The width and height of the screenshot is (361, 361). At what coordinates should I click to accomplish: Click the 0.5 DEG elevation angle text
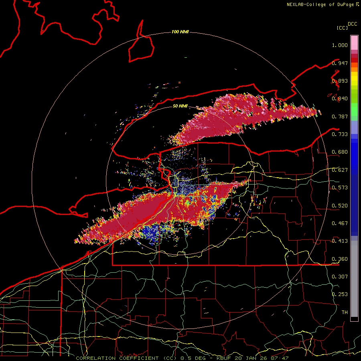pos(193,358)
